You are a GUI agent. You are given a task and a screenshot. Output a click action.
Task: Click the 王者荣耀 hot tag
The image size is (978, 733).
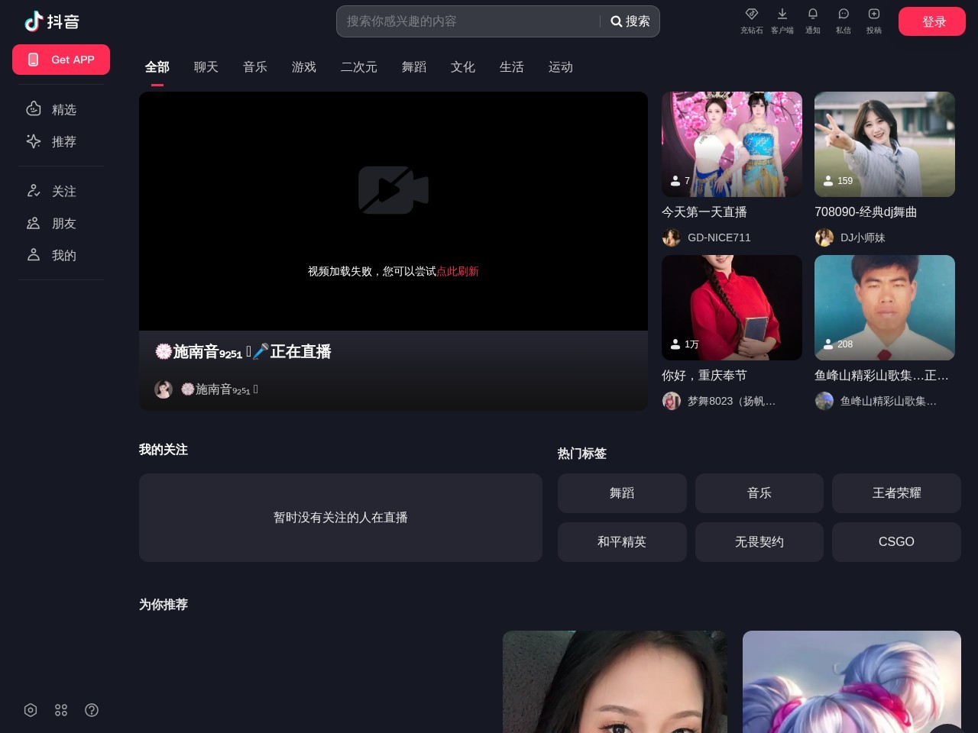[896, 493]
